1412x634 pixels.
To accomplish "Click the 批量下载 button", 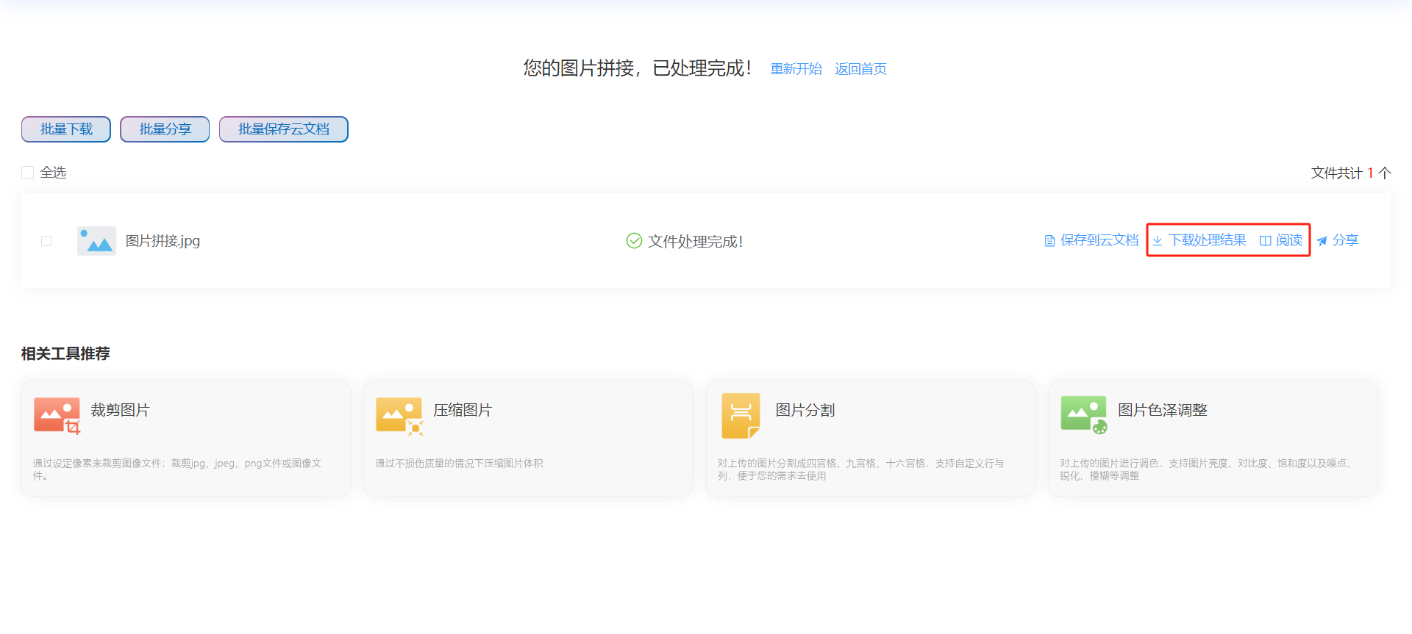I will [x=66, y=129].
